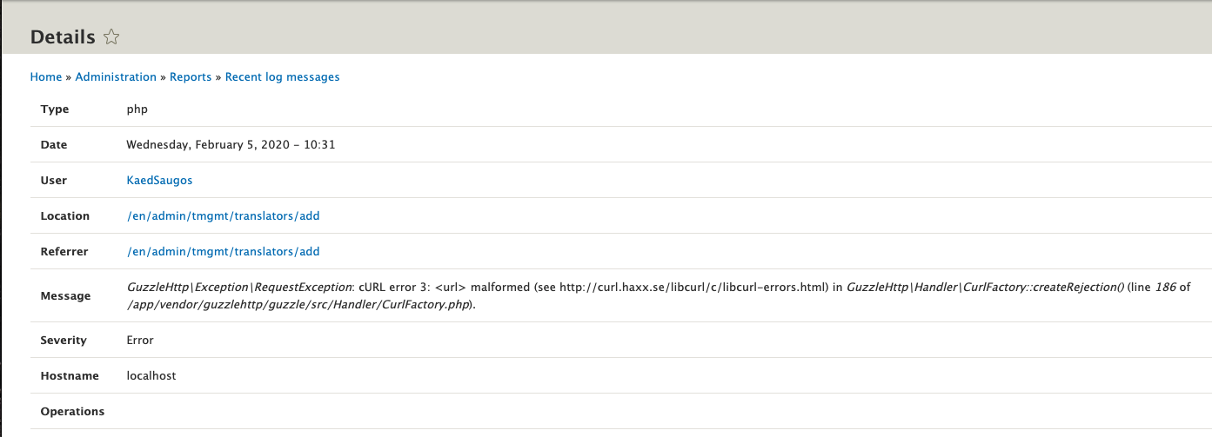The height and width of the screenshot is (437, 1212).
Task: Click the Error severity value
Action: [140, 341]
